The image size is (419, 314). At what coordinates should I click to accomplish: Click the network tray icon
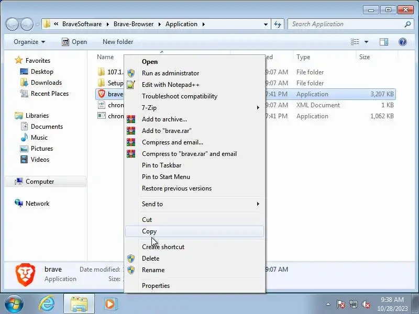coord(353,305)
